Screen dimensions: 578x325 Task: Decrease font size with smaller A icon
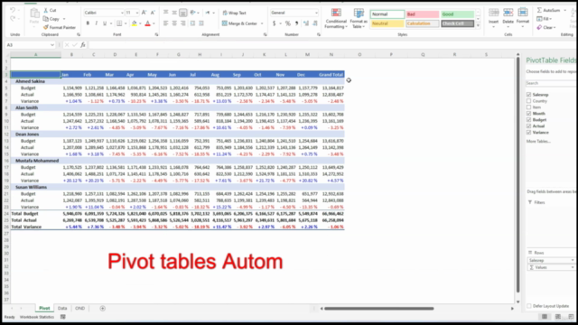[153, 13]
